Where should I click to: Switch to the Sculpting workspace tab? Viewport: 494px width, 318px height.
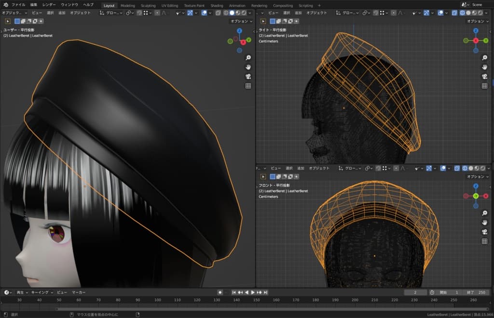(148, 5)
